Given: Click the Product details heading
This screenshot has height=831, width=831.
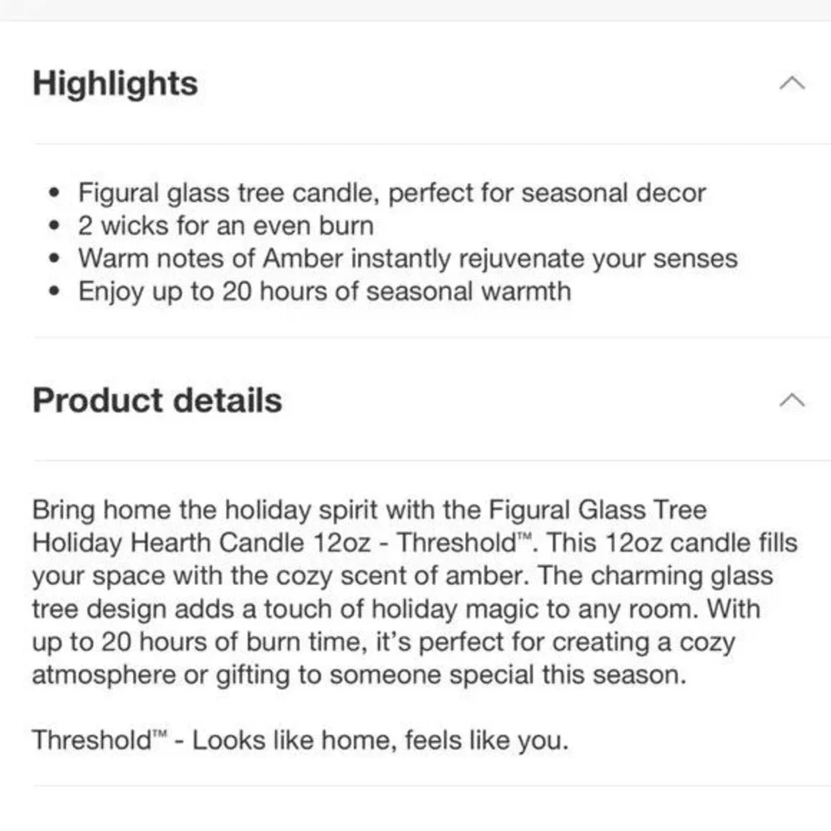Looking at the screenshot, I should click(x=157, y=401).
